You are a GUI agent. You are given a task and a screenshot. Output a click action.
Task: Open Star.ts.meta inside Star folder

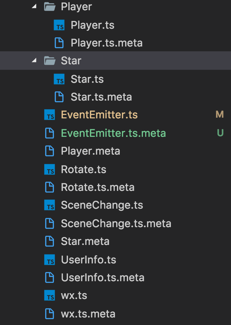(101, 97)
